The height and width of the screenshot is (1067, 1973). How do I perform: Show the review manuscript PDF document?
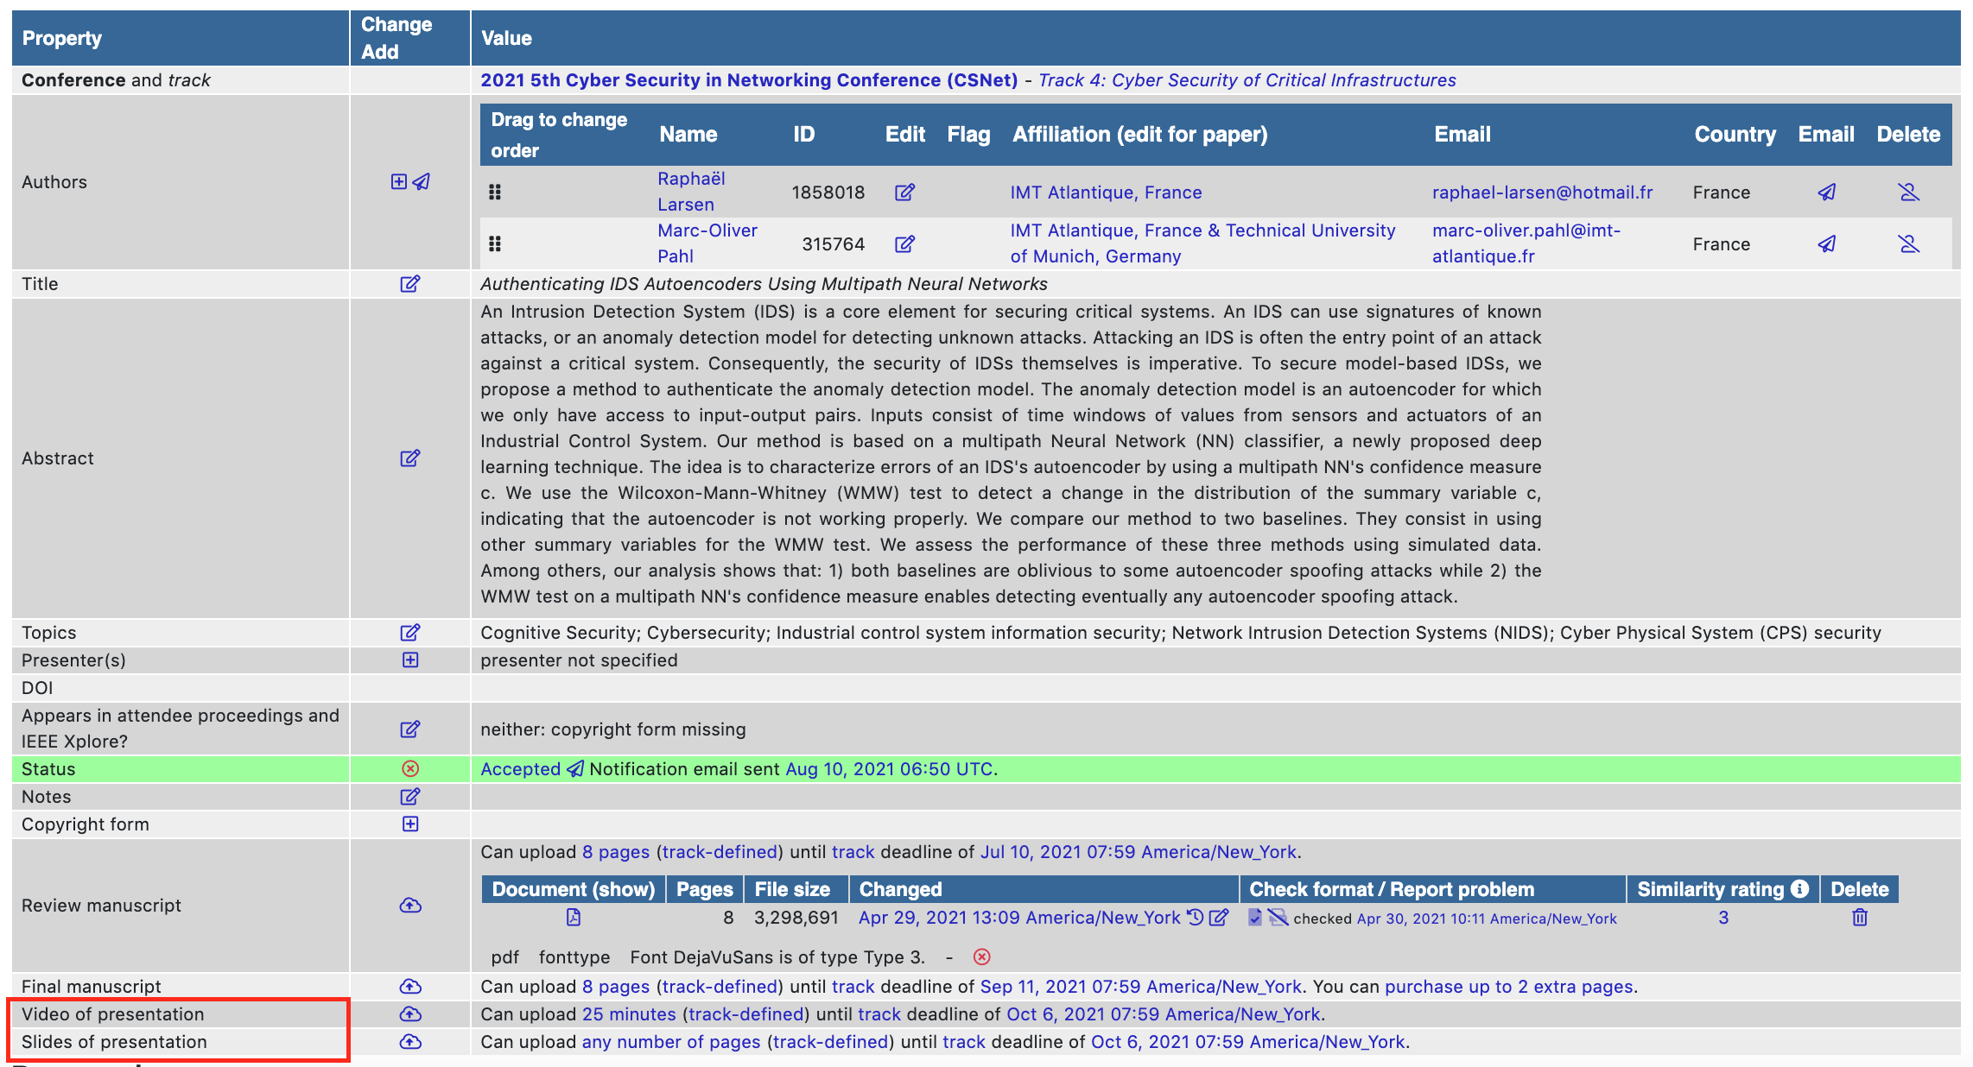573,917
